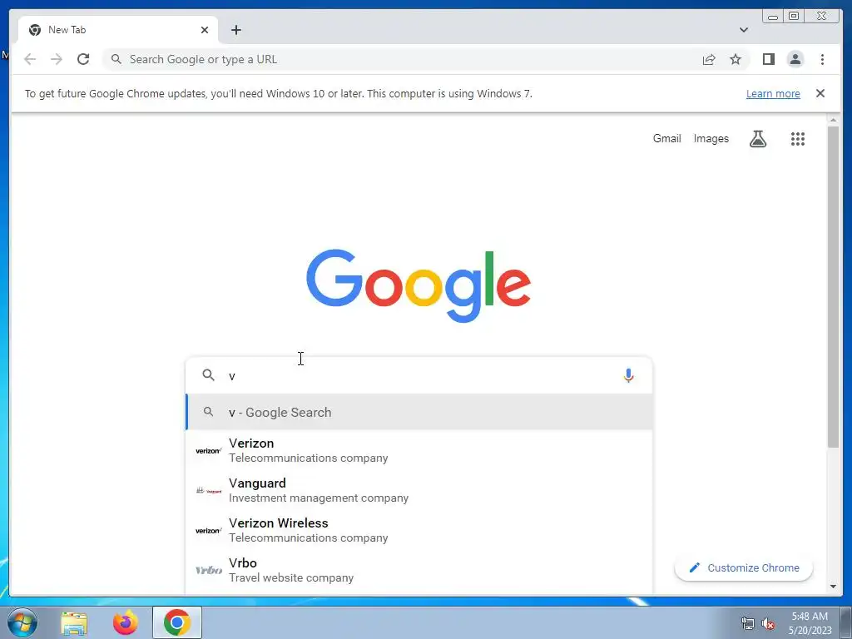This screenshot has width=852, height=639.
Task: Open Gmail link
Action: [666, 139]
